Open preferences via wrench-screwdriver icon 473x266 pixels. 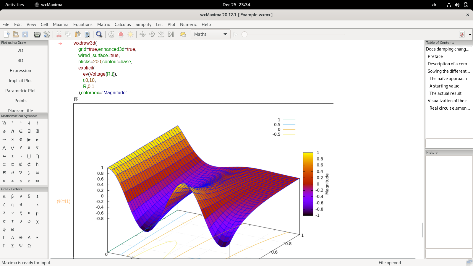[47, 34]
